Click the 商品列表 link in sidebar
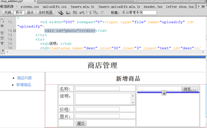This screenshot has height=128, width=207. point(24,78)
